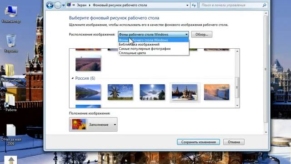
Task: Select the Kremlin and cathedral wallpaper
Action: click(185, 92)
